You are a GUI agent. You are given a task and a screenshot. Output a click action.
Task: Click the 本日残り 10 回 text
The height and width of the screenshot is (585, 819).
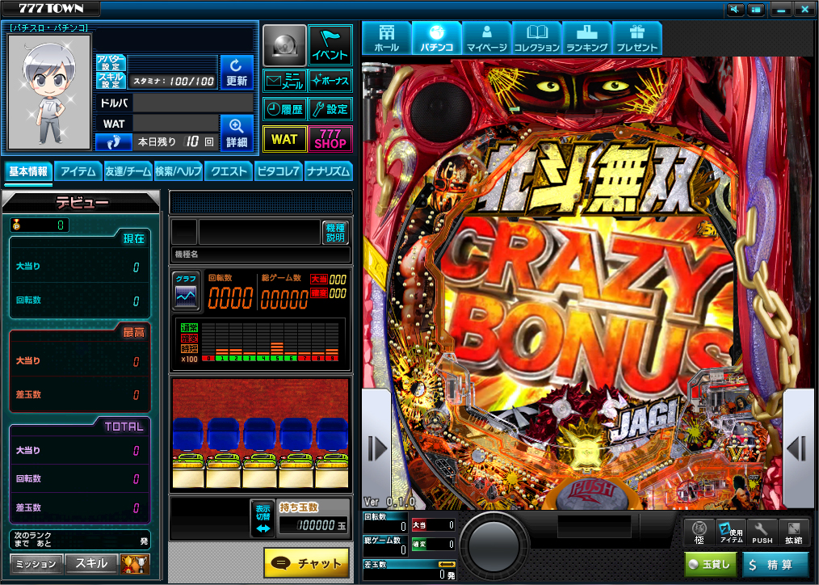tap(175, 141)
